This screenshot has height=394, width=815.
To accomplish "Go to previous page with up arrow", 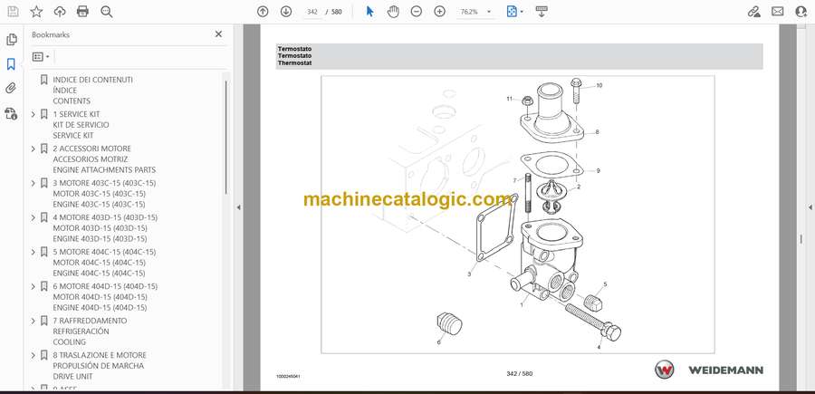I will [x=263, y=12].
